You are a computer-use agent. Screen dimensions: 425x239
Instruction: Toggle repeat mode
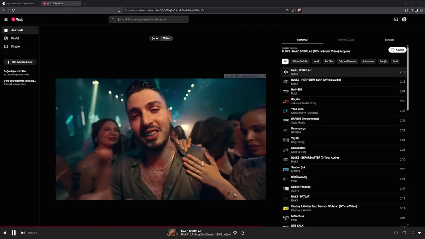pyautogui.click(x=404, y=233)
